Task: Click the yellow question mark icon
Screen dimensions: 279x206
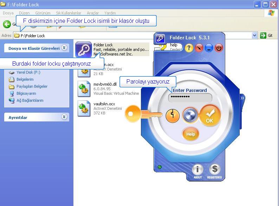Action: [189, 48]
